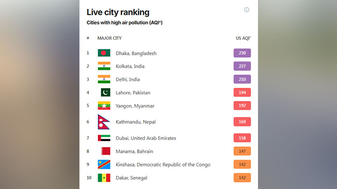Select Kathmandu, Nepal in the ranking
Image resolution: width=337 pixels, height=189 pixels.
(x=136, y=122)
